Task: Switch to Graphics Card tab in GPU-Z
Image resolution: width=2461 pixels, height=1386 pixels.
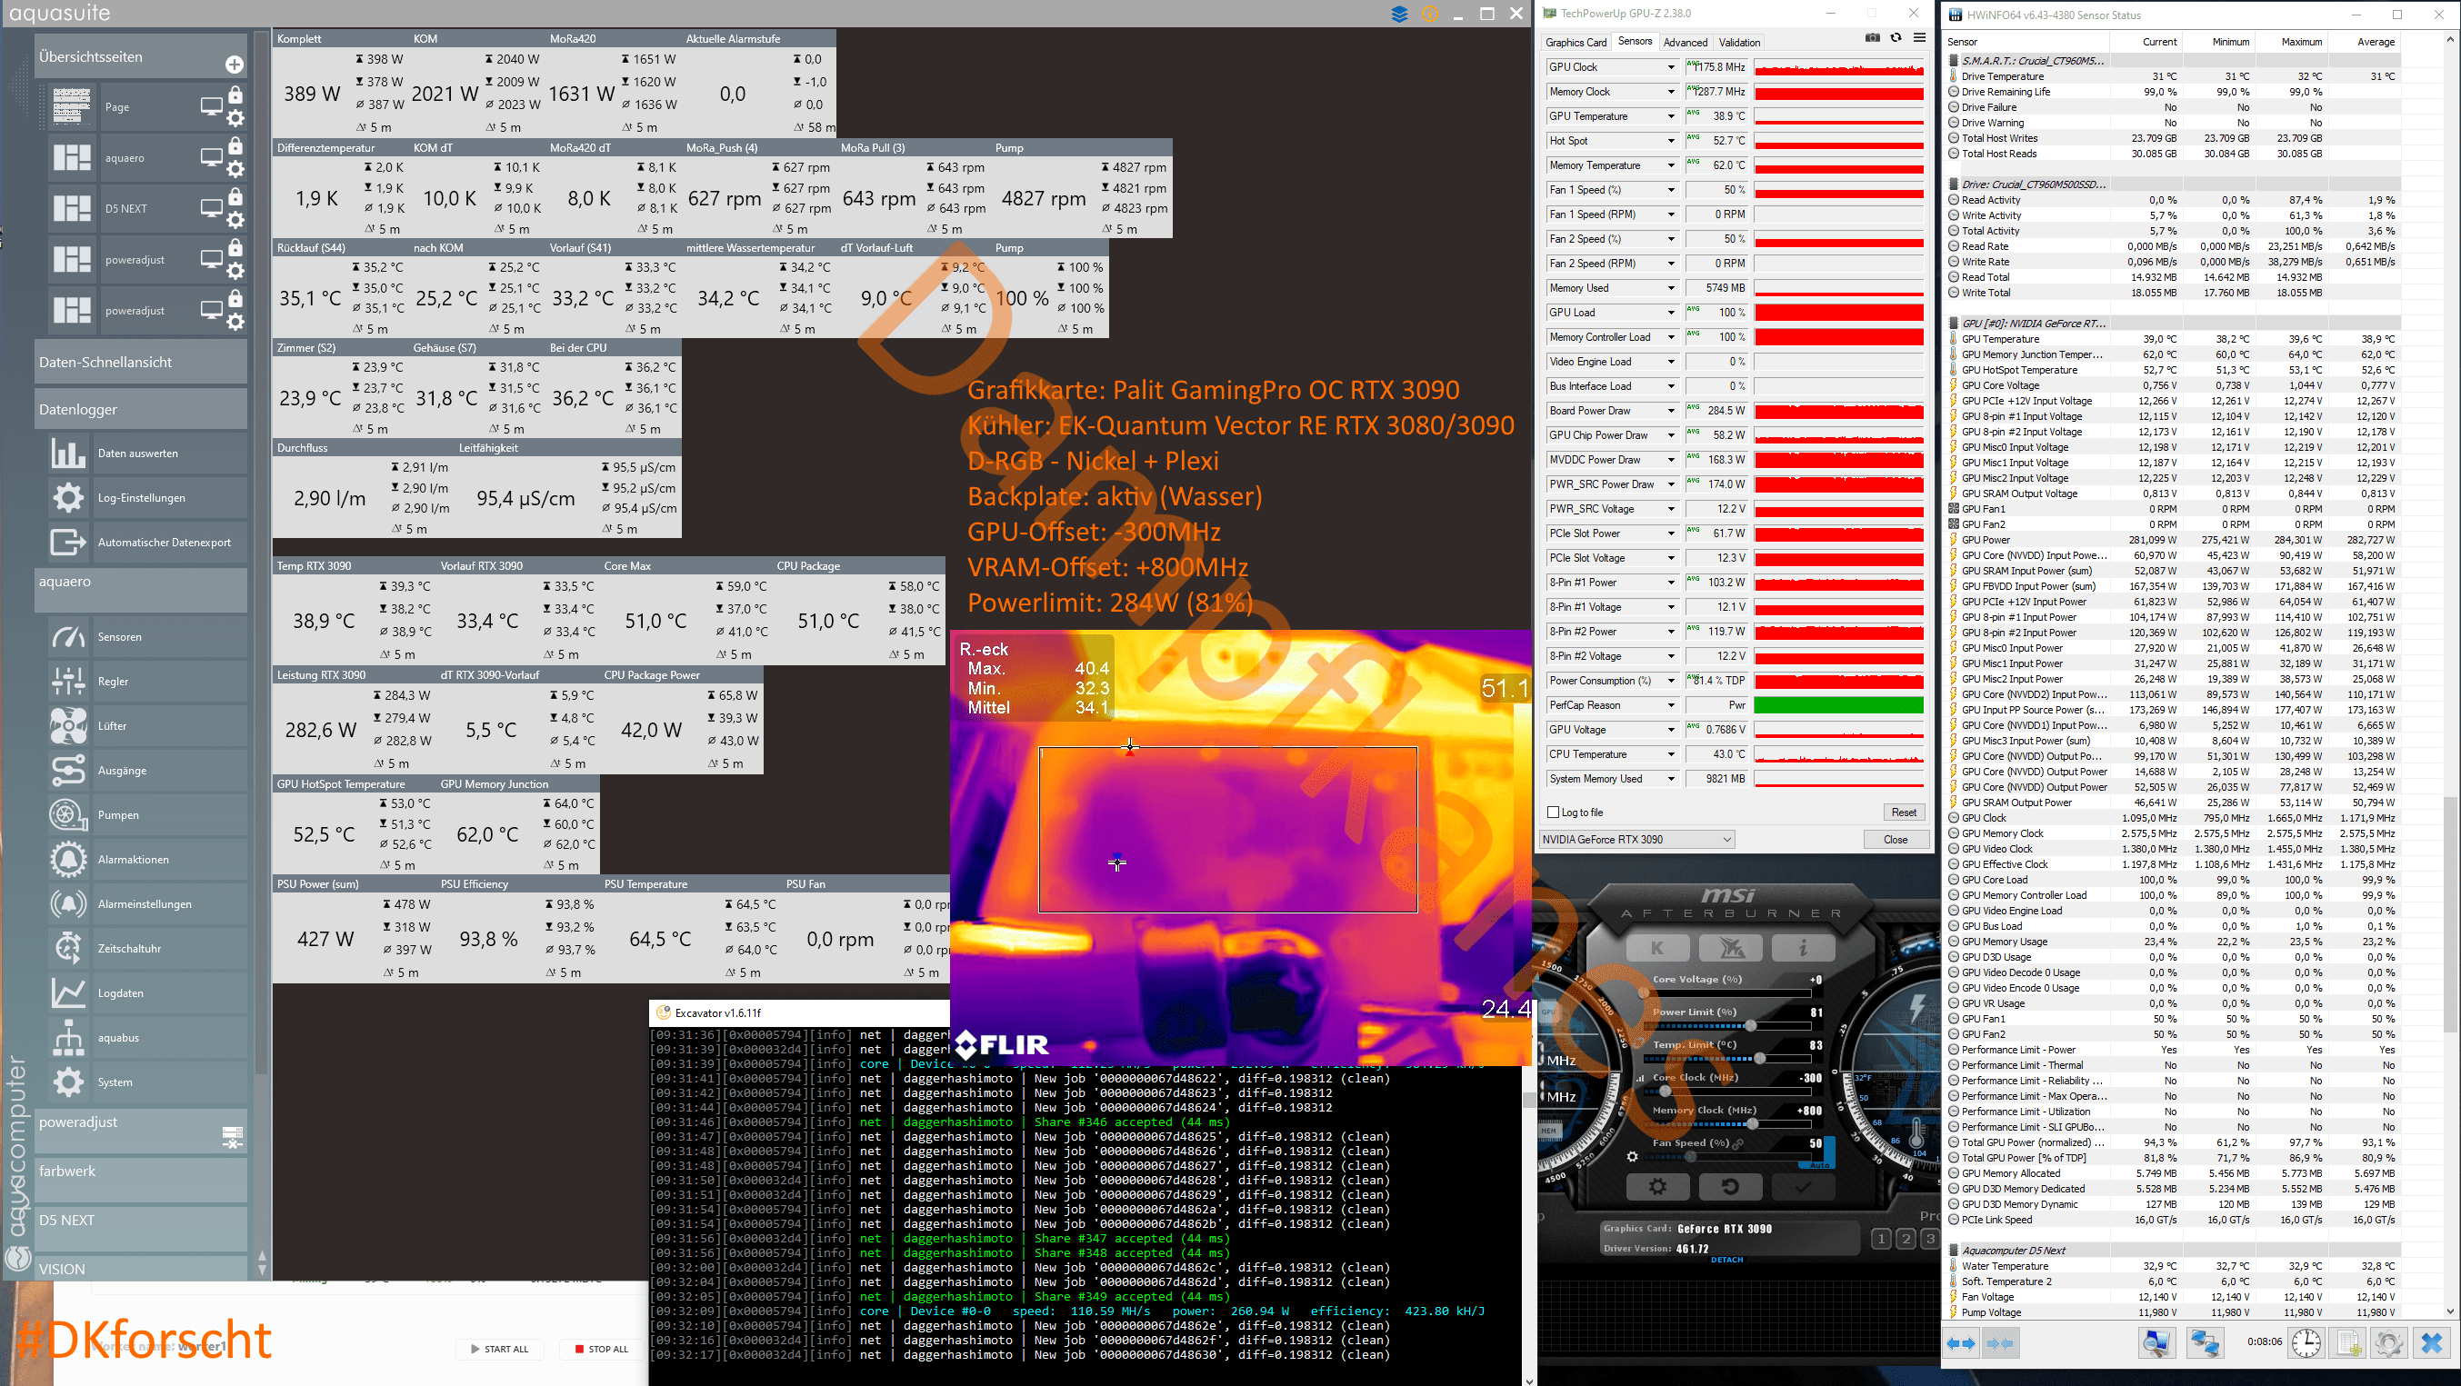Action: click(1576, 42)
